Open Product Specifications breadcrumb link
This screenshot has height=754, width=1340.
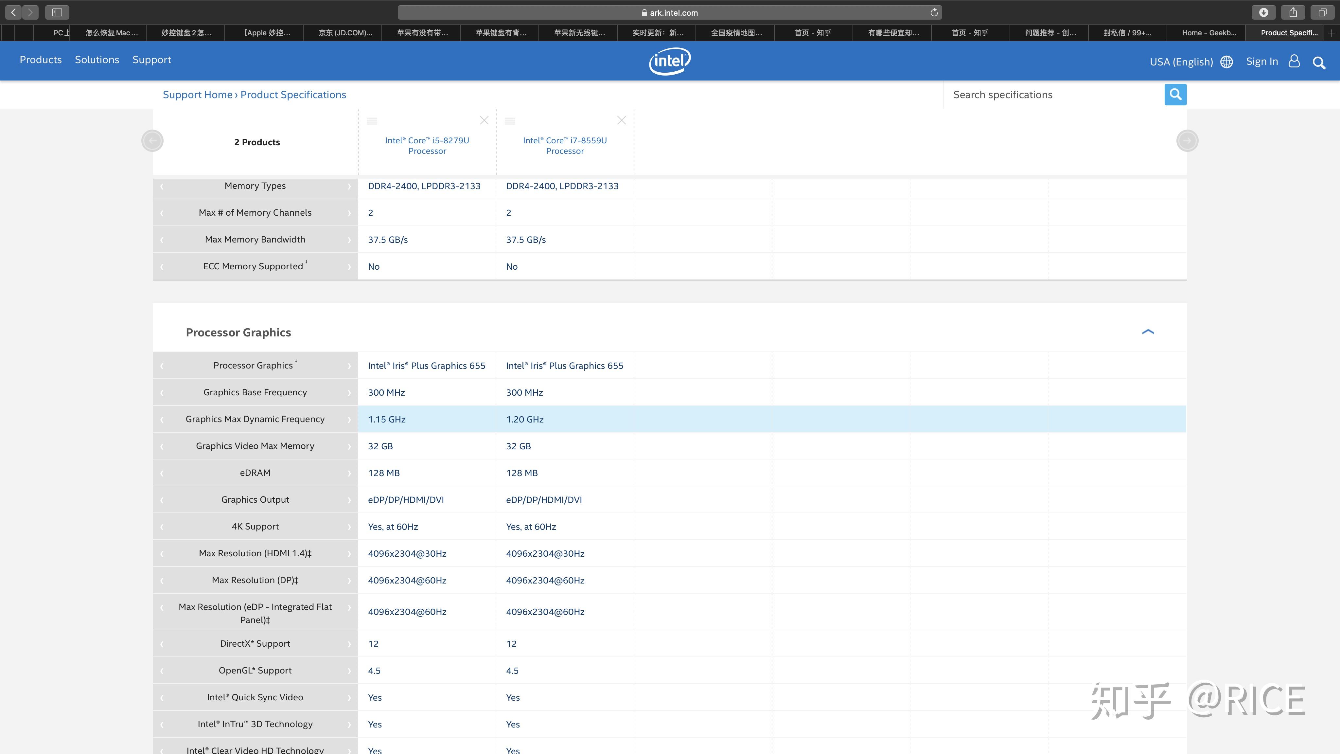coord(293,95)
